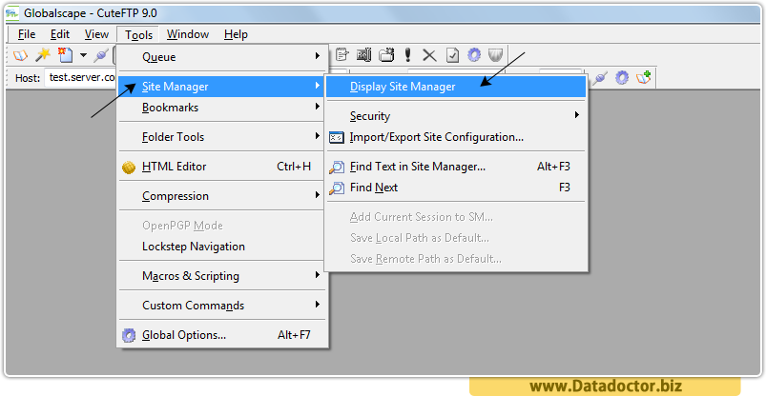The image size is (766, 396).
Task: Click the New Folder toolbar icon
Action: pos(386,55)
